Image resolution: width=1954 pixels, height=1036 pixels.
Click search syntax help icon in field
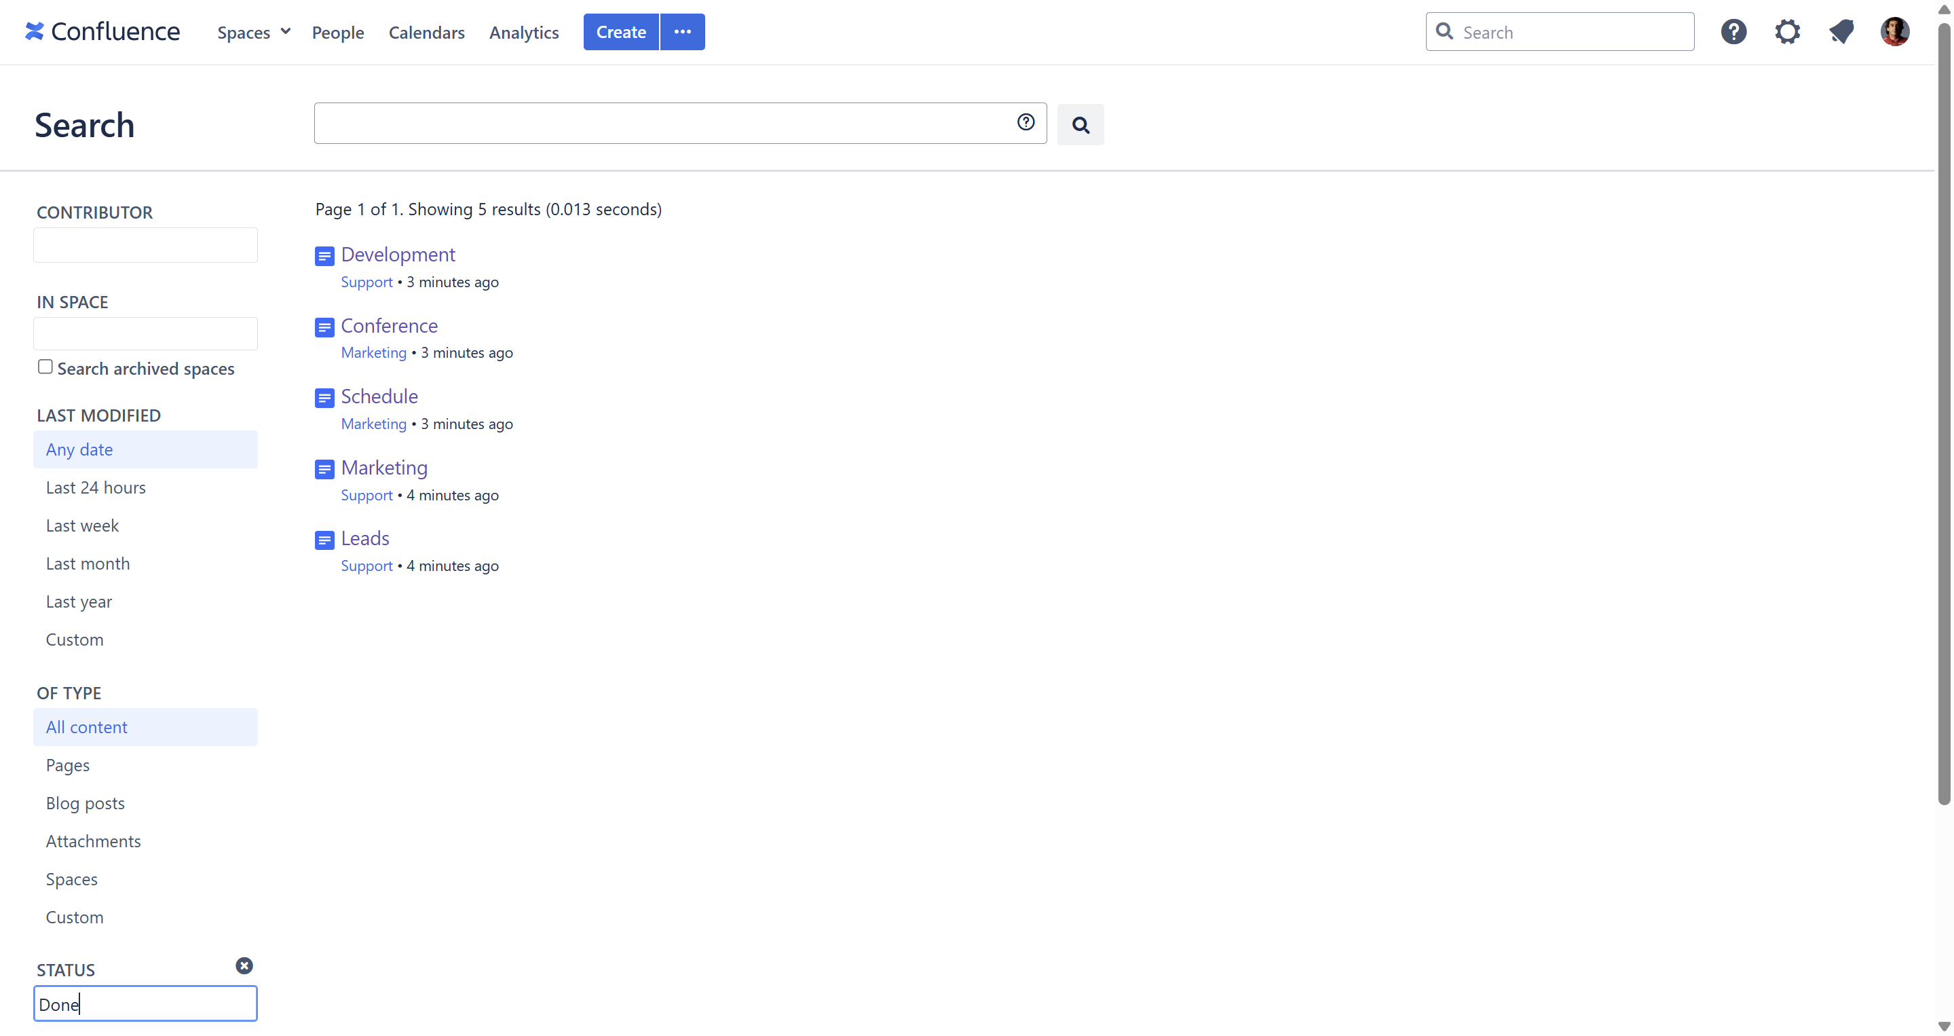point(1026,122)
